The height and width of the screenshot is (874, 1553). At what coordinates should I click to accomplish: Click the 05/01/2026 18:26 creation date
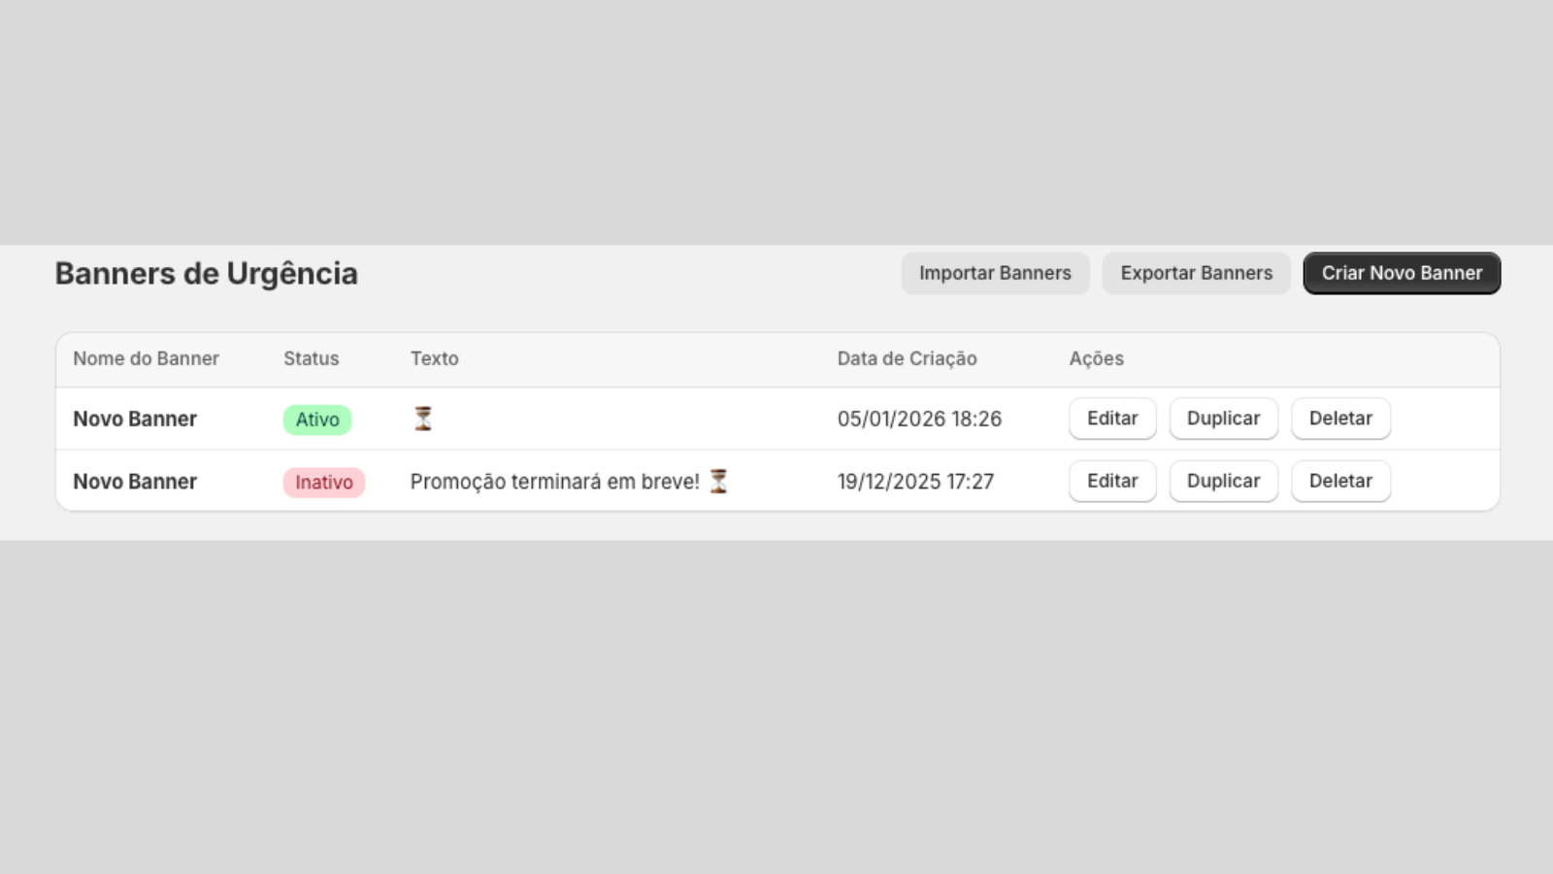[919, 419]
